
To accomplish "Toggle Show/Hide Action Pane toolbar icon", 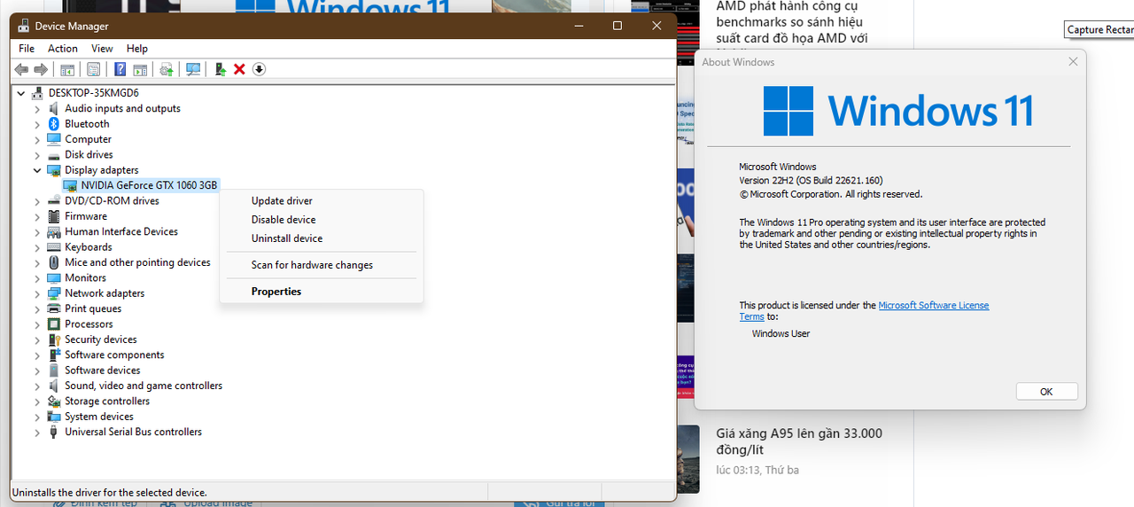I will point(139,69).
